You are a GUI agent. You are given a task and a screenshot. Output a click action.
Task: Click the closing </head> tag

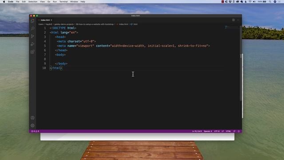[61, 50]
